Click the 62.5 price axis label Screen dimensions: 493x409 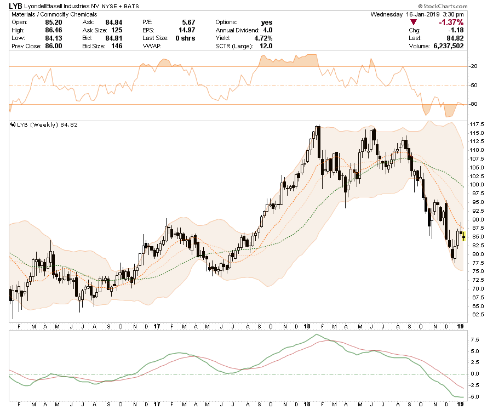[x=478, y=315]
